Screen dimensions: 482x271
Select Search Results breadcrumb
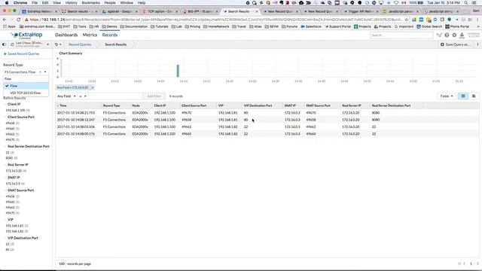coord(115,44)
